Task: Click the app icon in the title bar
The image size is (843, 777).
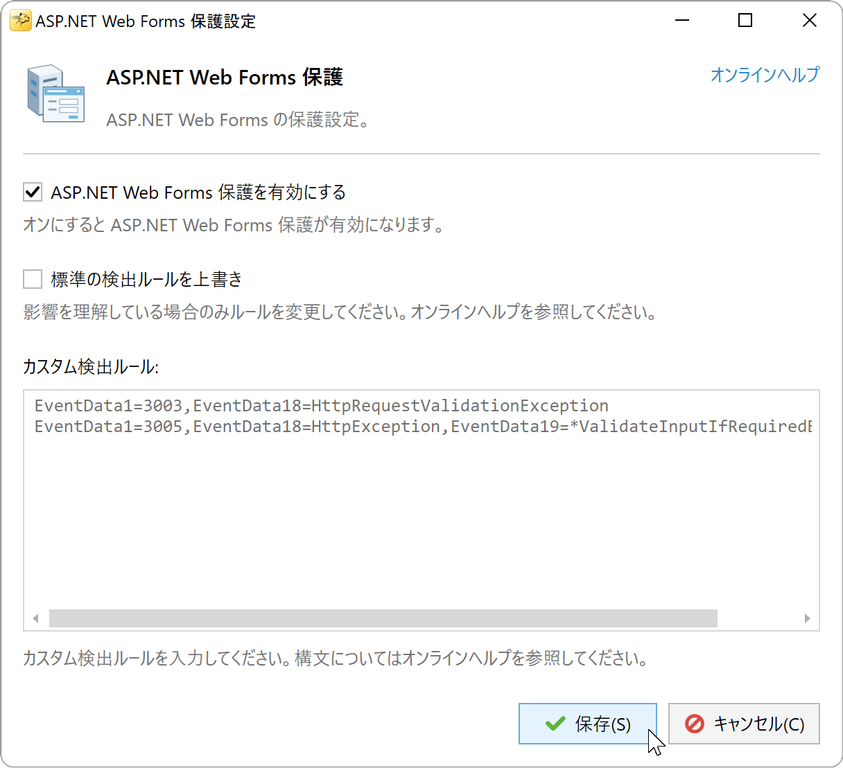Action: click(x=20, y=21)
